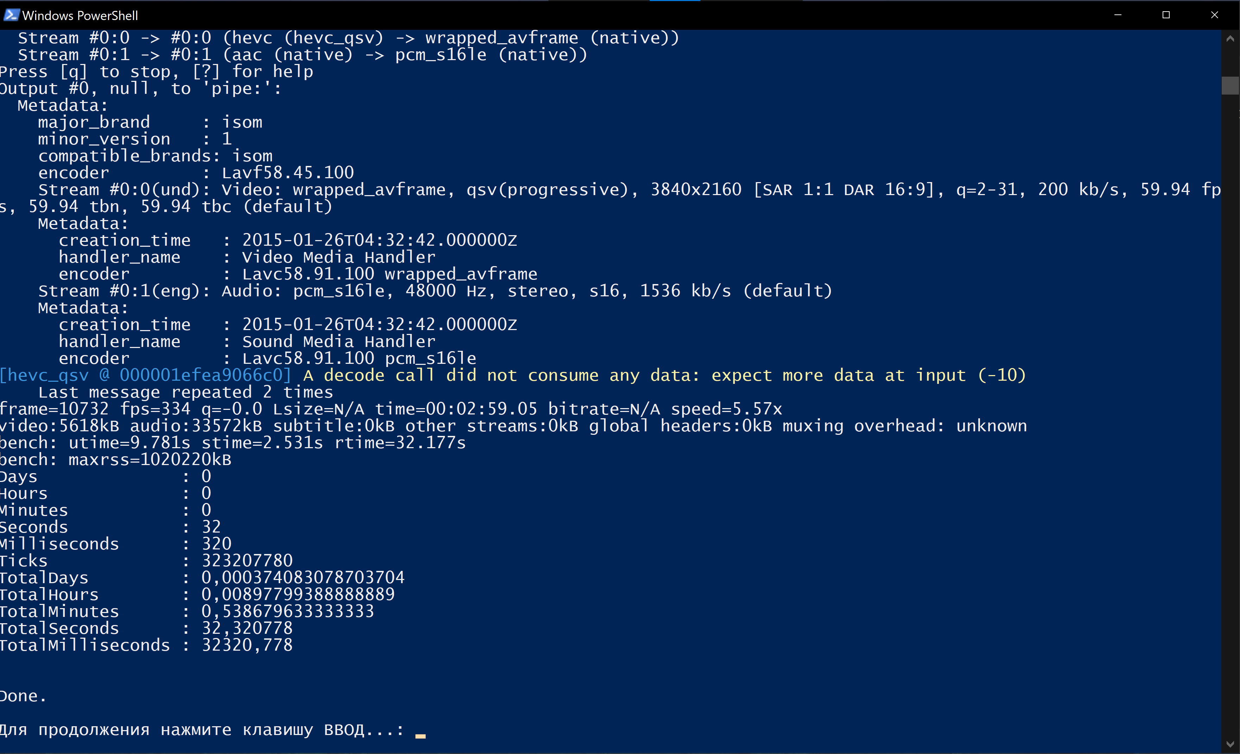
Task: Click the 'Для продолжения нажмите клавишу ВВОД' prompt
Action: point(202,730)
